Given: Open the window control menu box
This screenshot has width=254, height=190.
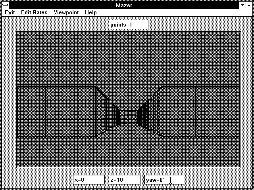Looking at the screenshot, I should click(x=5, y=5).
